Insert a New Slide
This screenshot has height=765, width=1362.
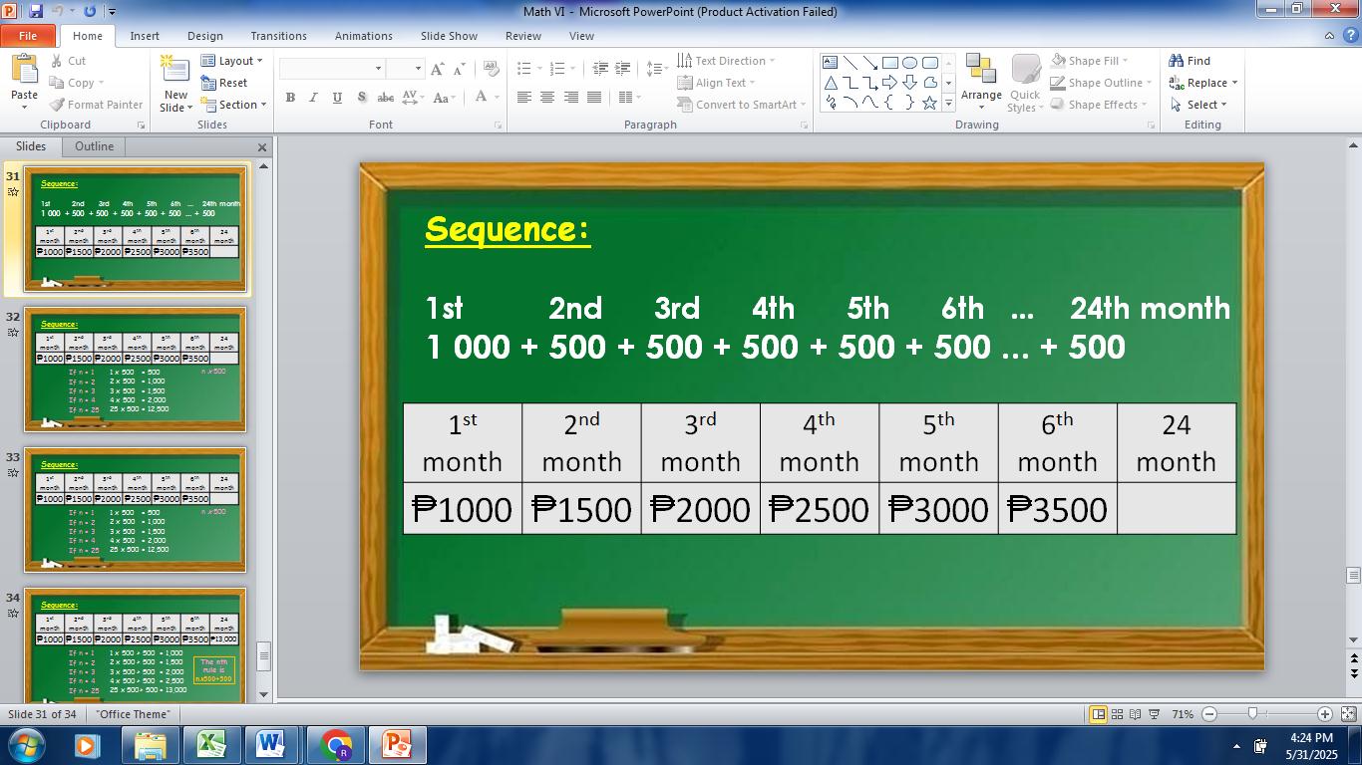pyautogui.click(x=175, y=84)
